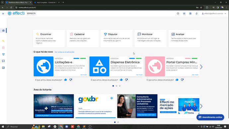Open the Analisar card
This screenshot has width=229, height=129.
pos(184,39)
